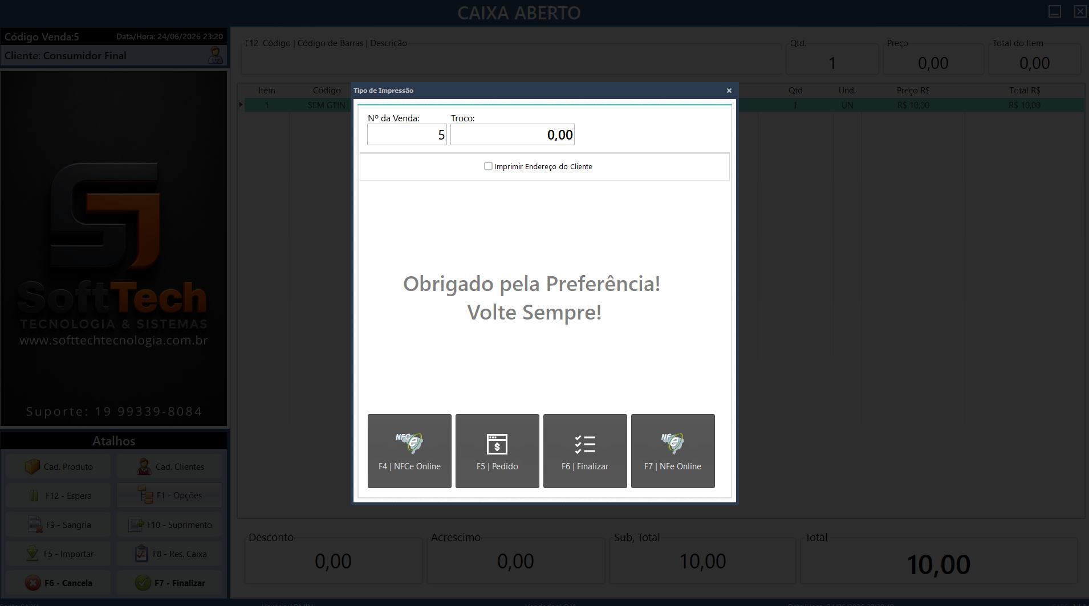Click the customer person icon beside Cliente
The image size is (1089, 606).
(216, 55)
